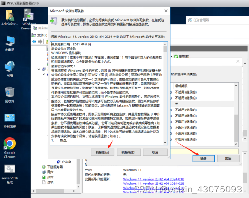Open the Administrator folder desktop icon

(10, 17)
